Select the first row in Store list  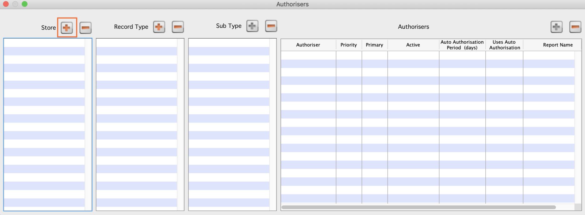44,43
